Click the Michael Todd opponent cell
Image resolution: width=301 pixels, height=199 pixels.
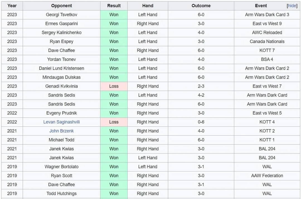[x=61, y=140]
